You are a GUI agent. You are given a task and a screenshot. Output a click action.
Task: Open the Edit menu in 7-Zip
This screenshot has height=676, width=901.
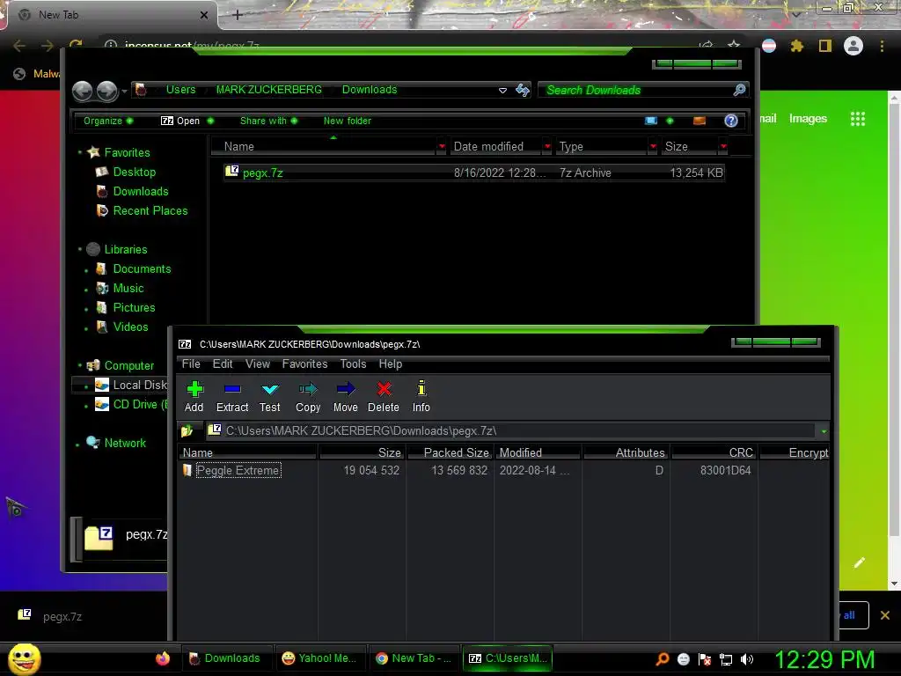coord(223,364)
